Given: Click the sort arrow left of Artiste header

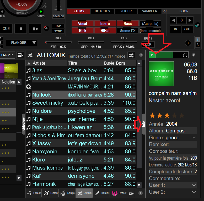Looking at the screenshot, I should tap(29, 63).
